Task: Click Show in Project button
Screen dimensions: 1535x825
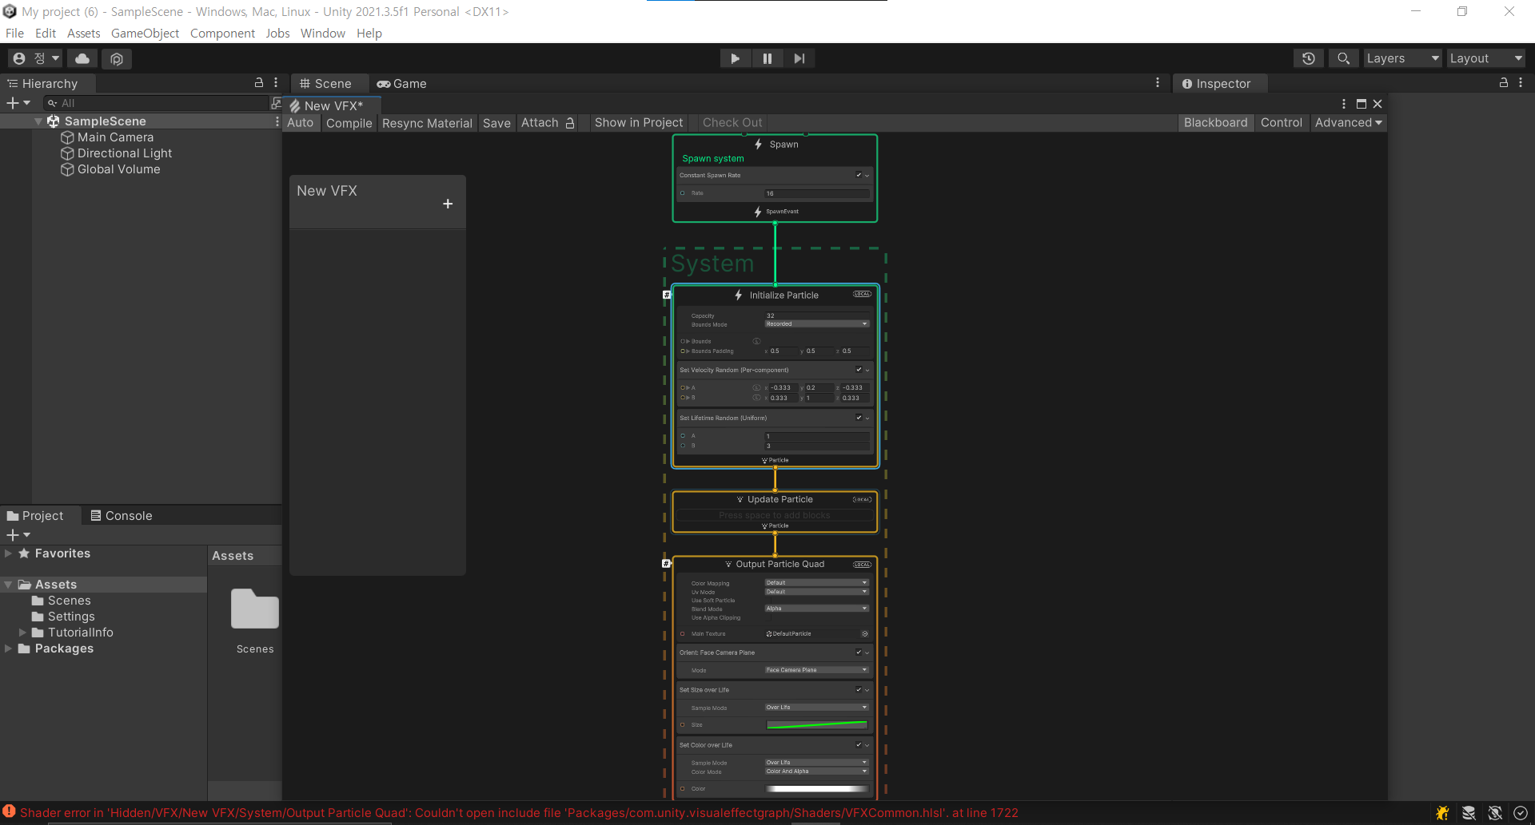Action: coord(639,123)
